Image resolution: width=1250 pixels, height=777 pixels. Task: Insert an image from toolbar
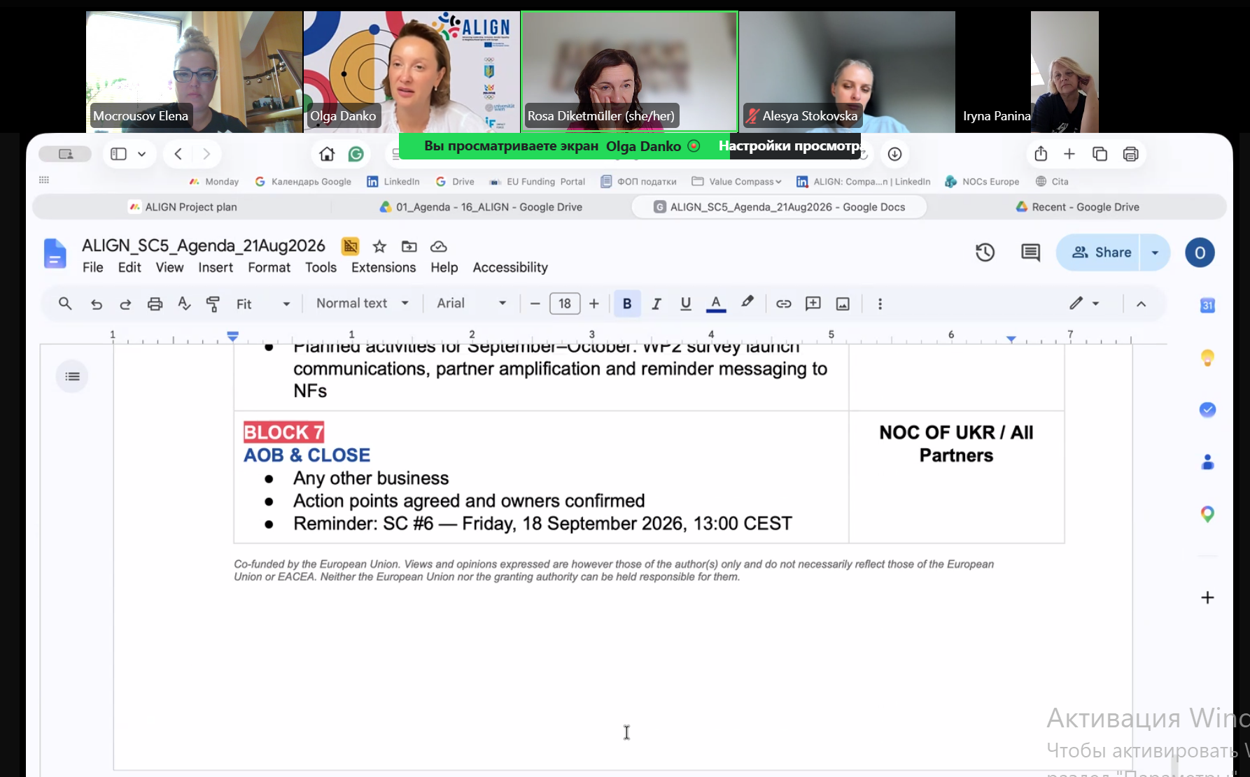tap(843, 304)
